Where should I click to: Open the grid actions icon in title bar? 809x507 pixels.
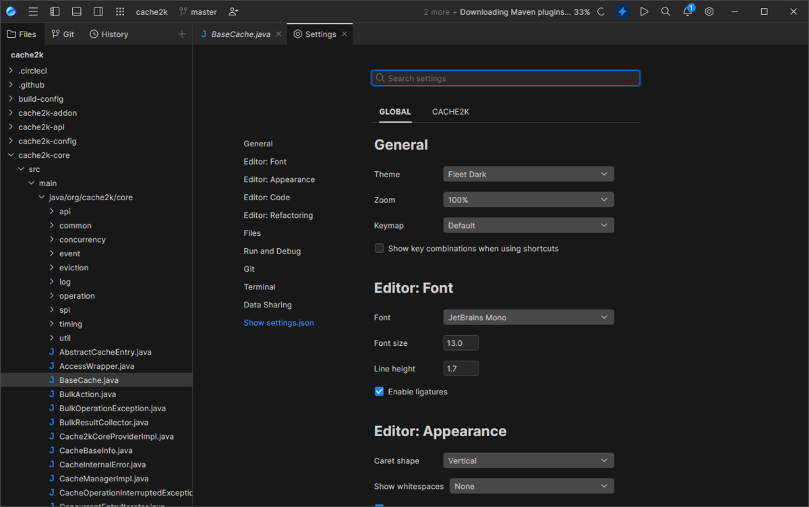tap(120, 11)
